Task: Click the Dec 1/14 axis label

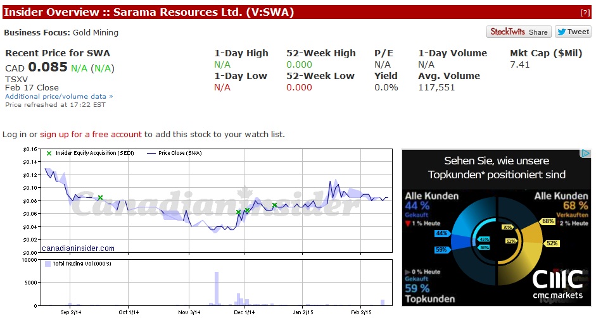Action: (244, 312)
